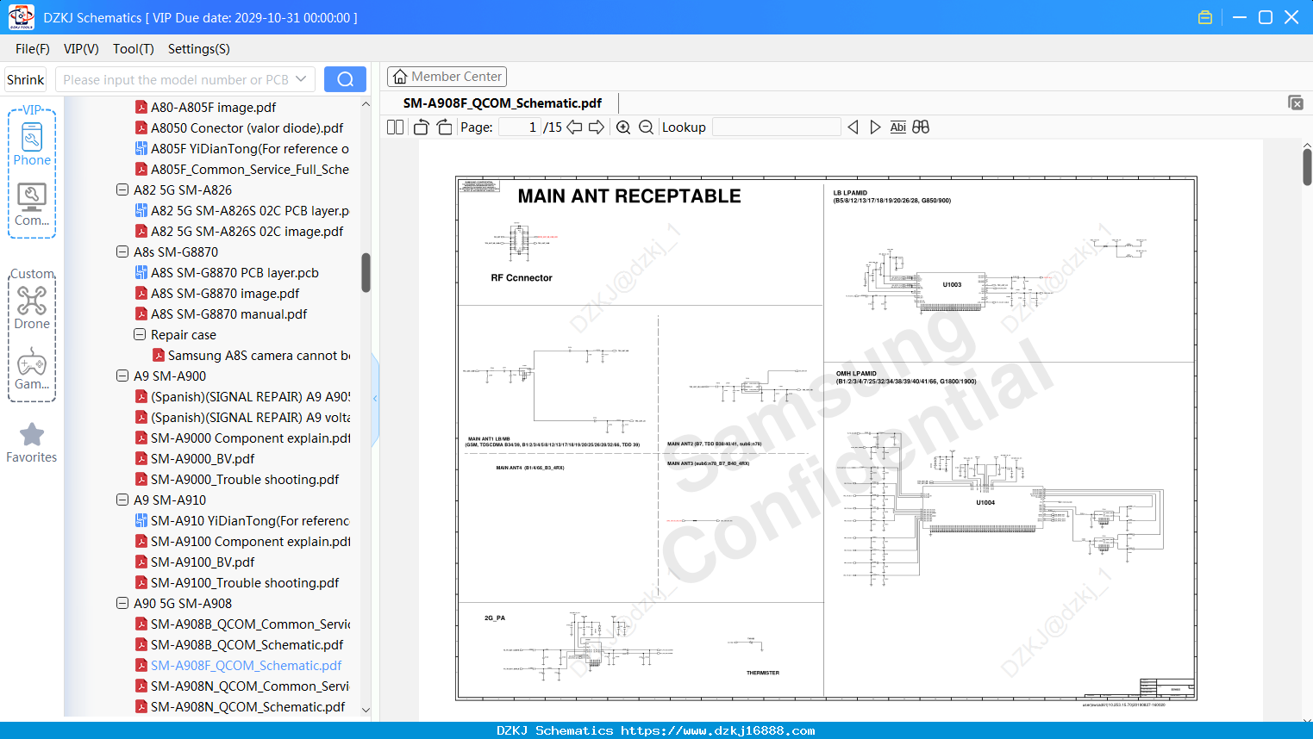The image size is (1313, 739).
Task: Open the Drone category icon
Action: click(x=32, y=307)
